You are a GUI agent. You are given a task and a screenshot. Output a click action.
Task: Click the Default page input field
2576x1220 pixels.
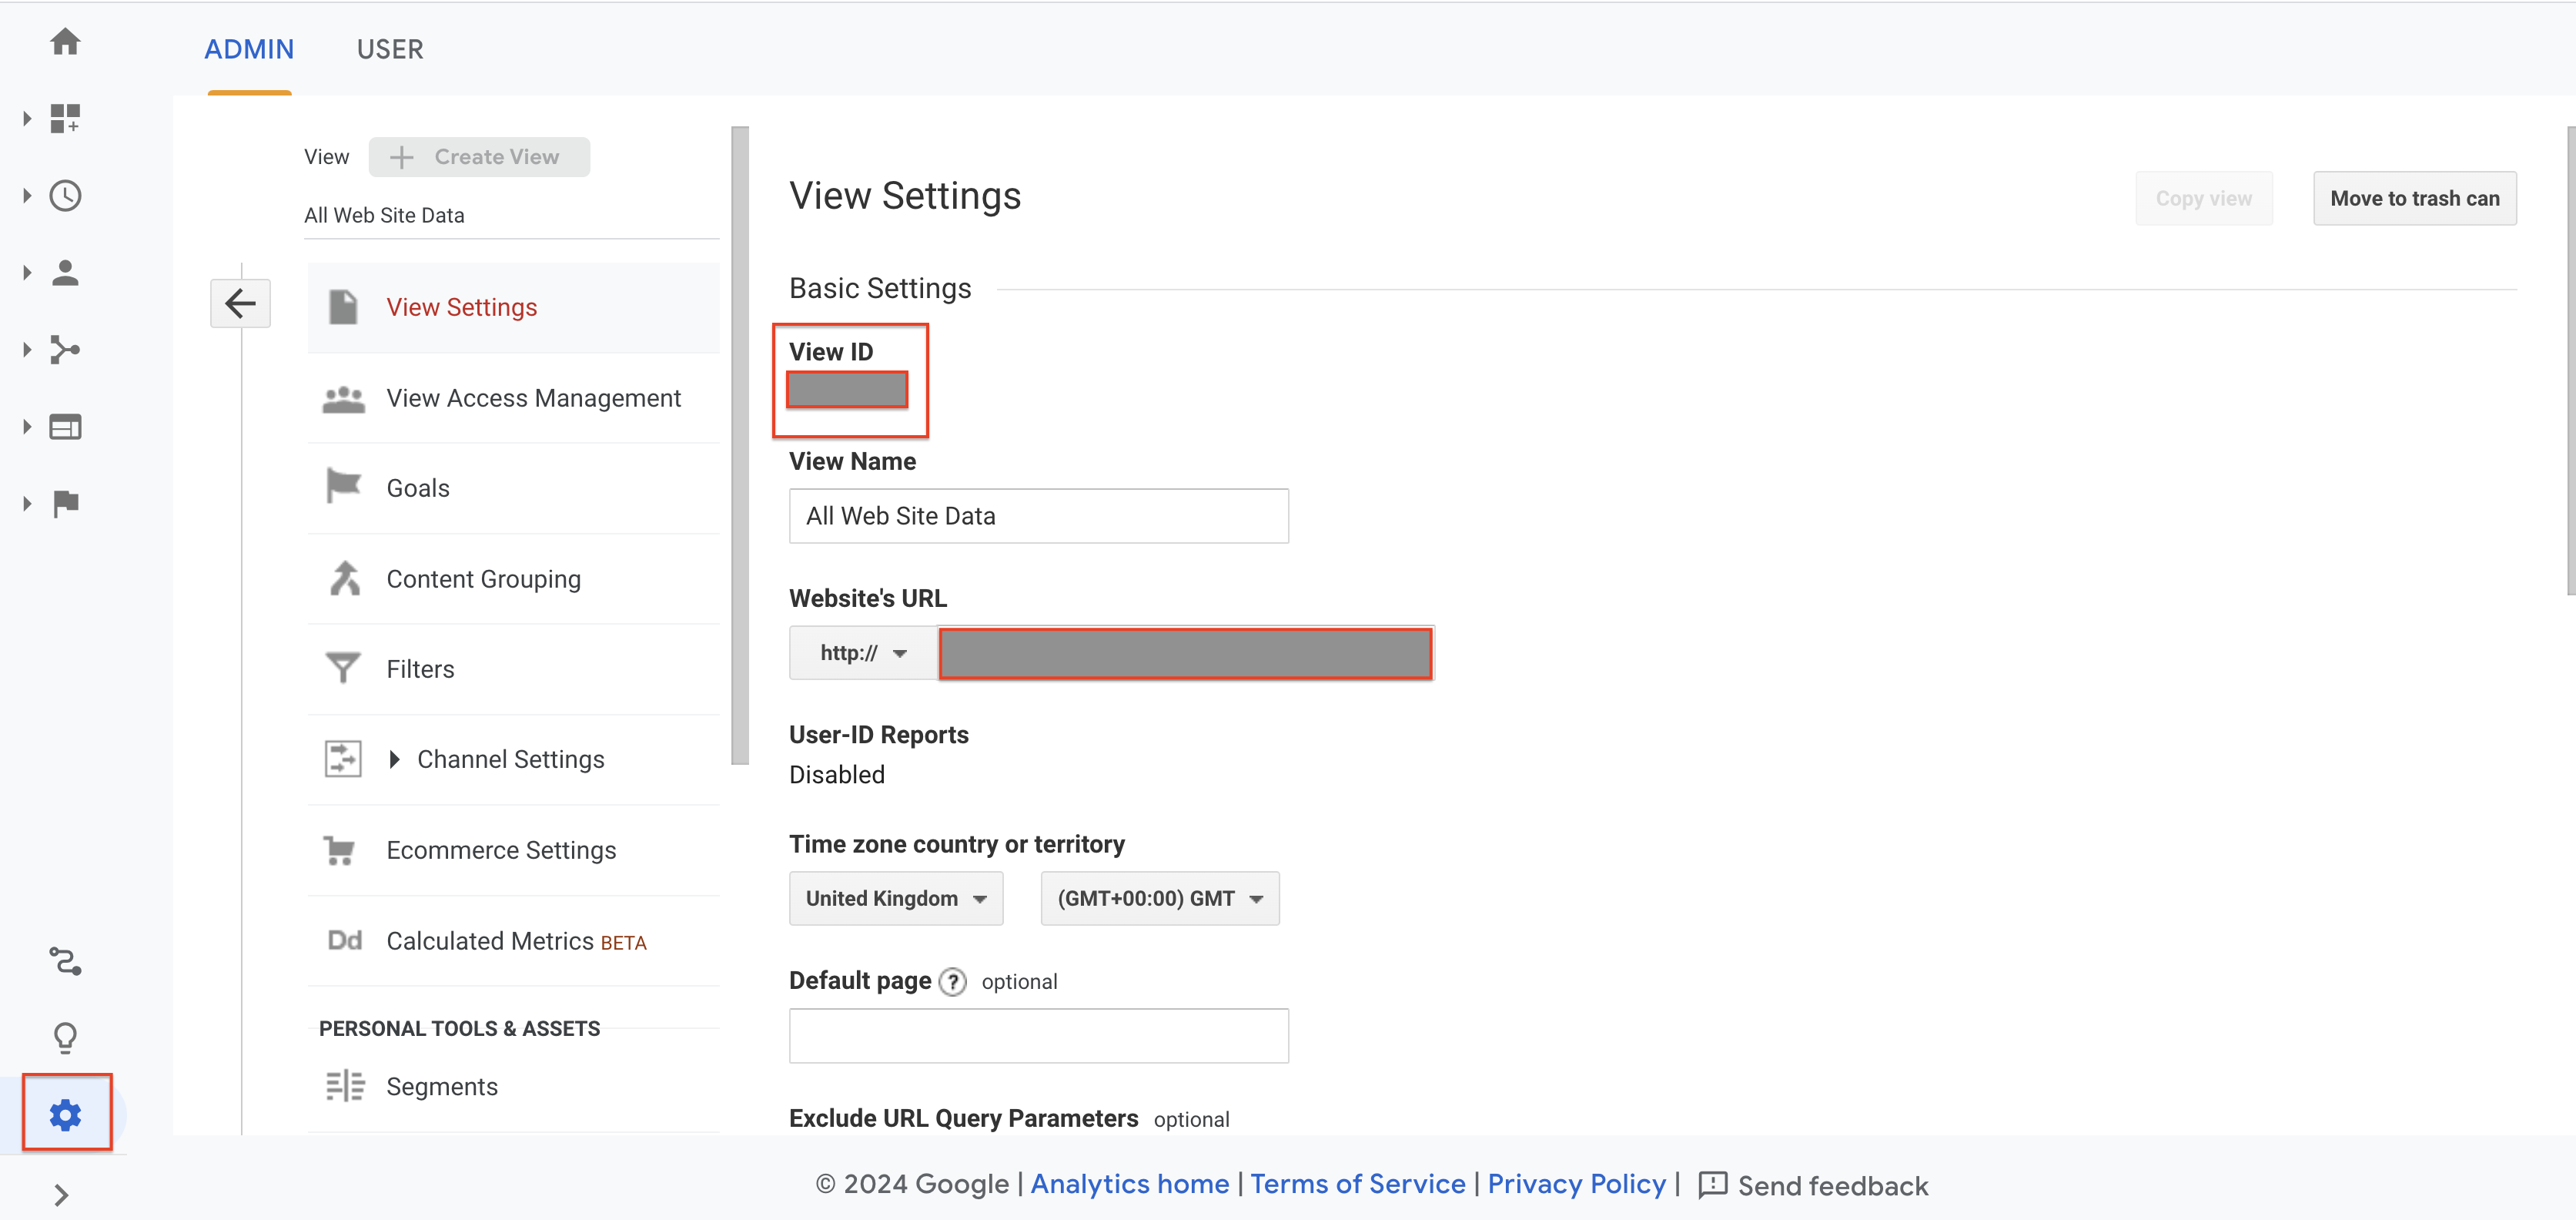[1038, 1036]
